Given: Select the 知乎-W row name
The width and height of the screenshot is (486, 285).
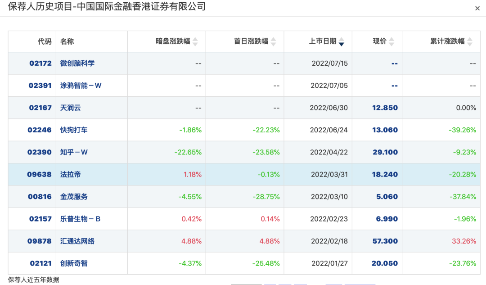Looking at the screenshot, I should pyautogui.click(x=74, y=152).
